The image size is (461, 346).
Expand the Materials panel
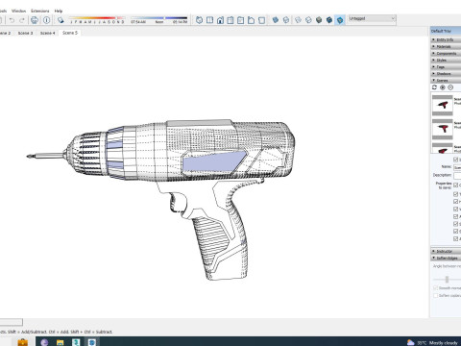[x=446, y=46]
